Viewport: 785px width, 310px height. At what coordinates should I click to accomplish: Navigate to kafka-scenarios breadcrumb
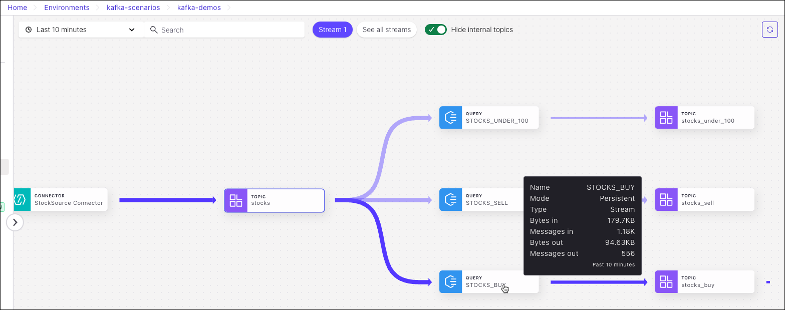click(133, 8)
